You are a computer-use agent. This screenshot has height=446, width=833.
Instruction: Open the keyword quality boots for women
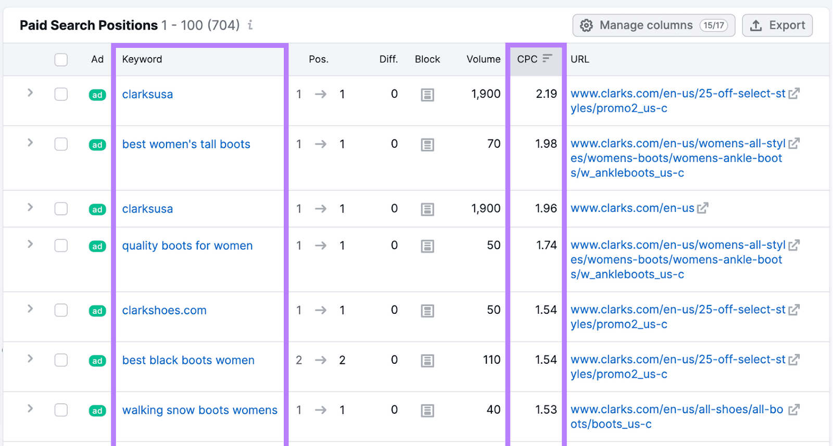coord(187,246)
